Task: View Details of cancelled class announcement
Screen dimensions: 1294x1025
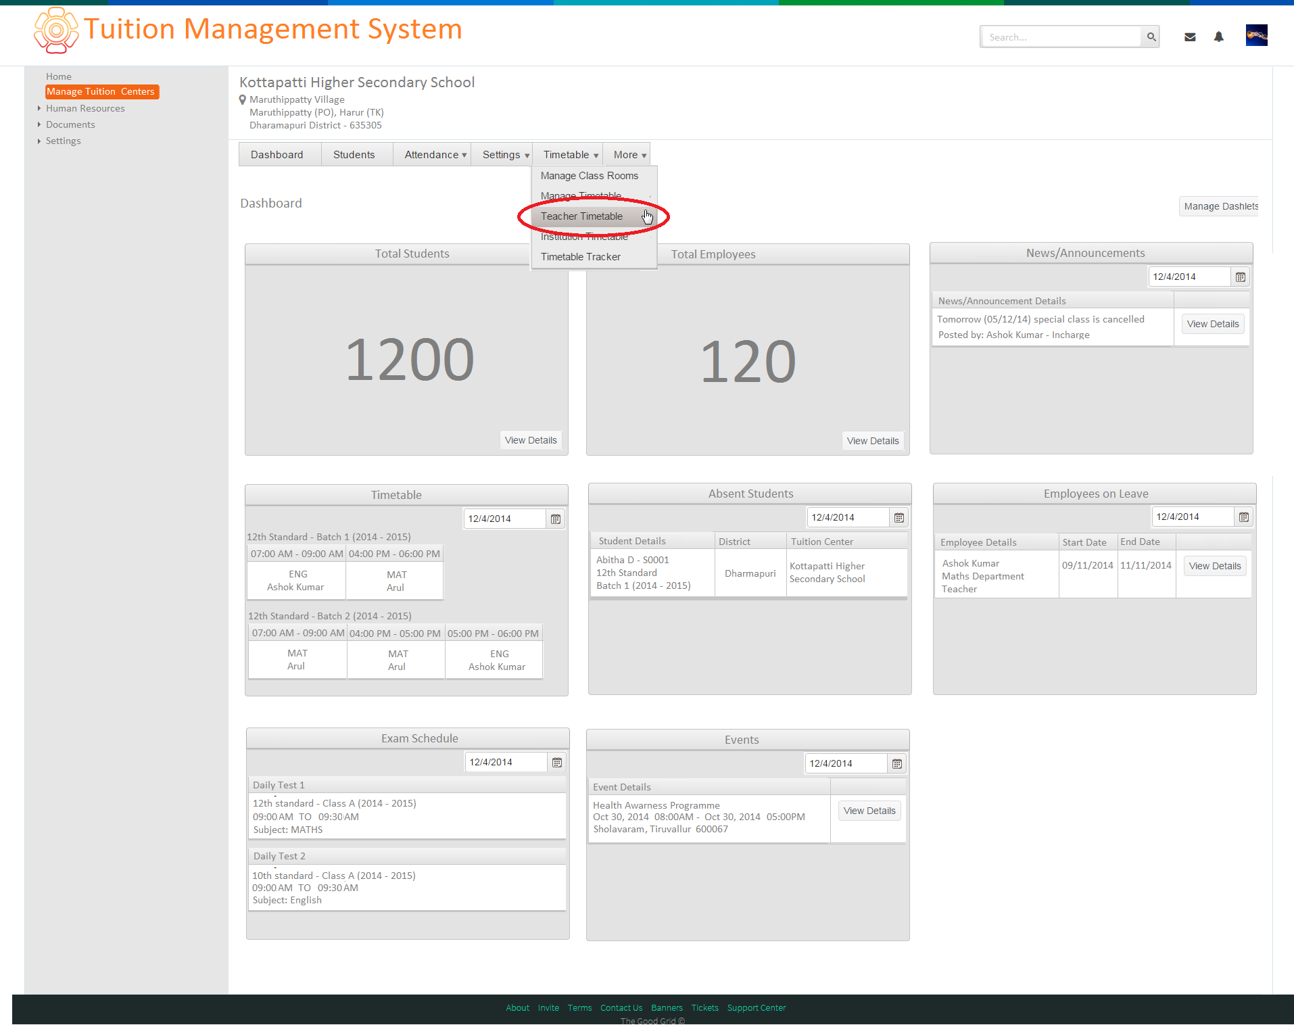Action: (x=1213, y=324)
